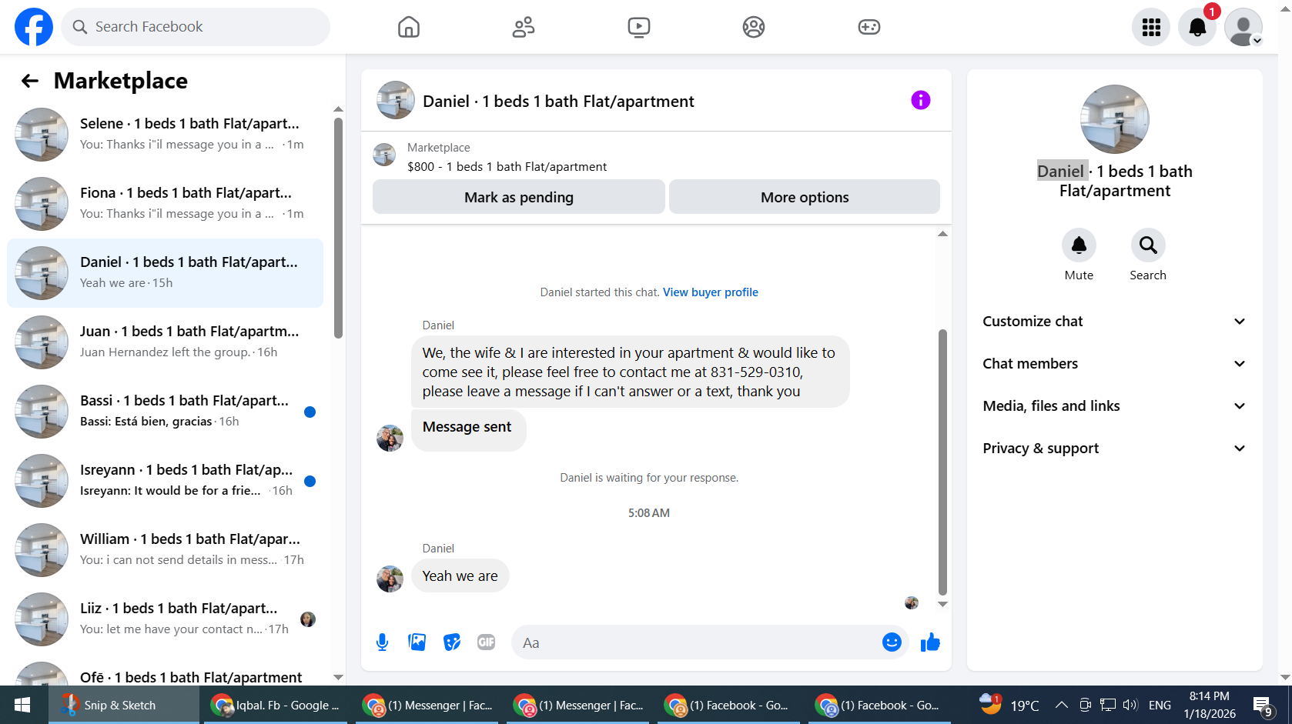Open the account profile menu
Viewport: 1292px width, 724px height.
(x=1243, y=27)
